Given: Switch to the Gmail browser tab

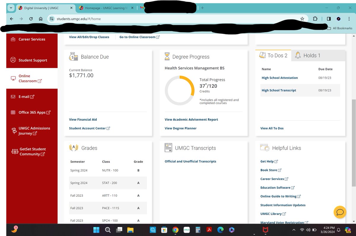Looking at the screenshot, I should [142, 8].
